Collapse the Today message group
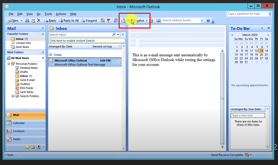 pyautogui.click(x=50, y=54)
